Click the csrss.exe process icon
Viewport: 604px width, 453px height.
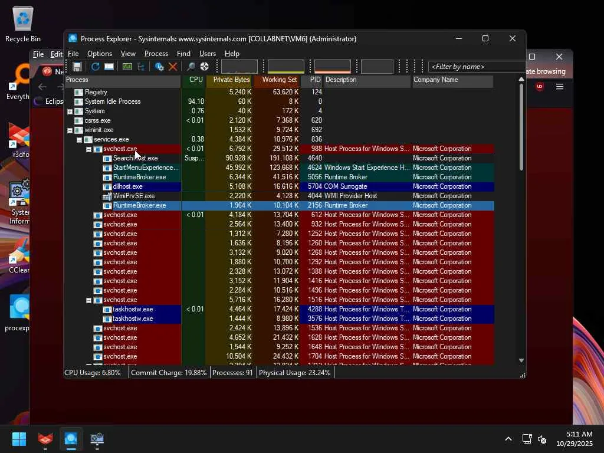[78, 120]
